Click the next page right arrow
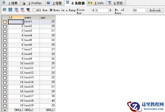This screenshot has height=112, width=165. click(x=111, y=10)
